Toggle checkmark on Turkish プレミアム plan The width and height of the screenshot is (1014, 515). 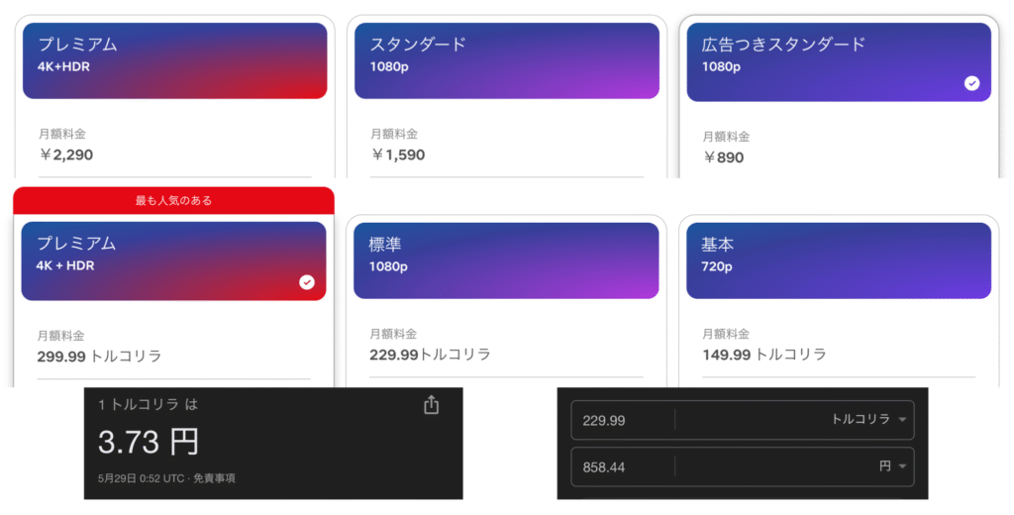pos(307,282)
